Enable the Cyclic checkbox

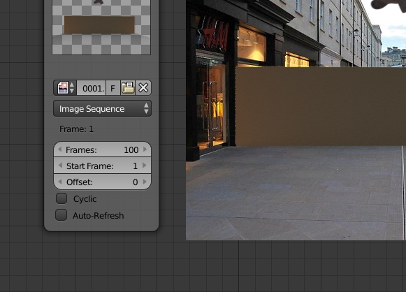[x=61, y=198]
